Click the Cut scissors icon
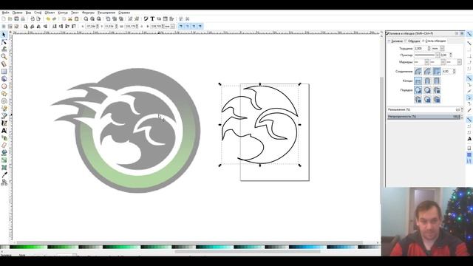Screen dimensions: 473x266 70,19
